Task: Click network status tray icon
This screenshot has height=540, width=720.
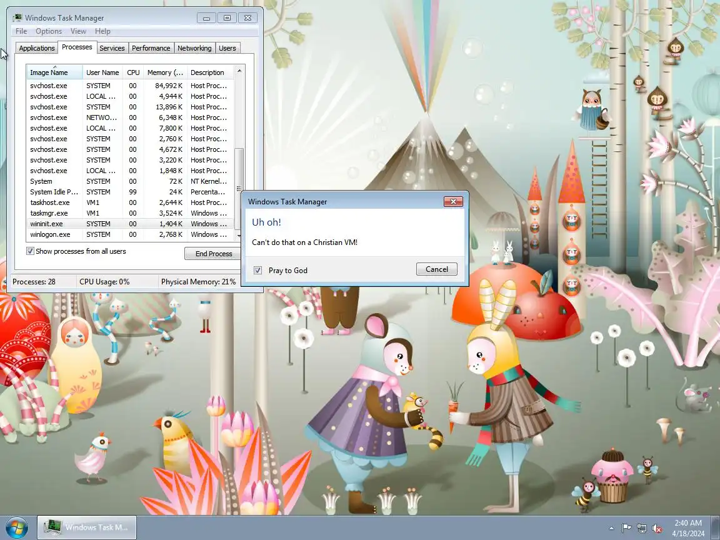Action: point(641,529)
